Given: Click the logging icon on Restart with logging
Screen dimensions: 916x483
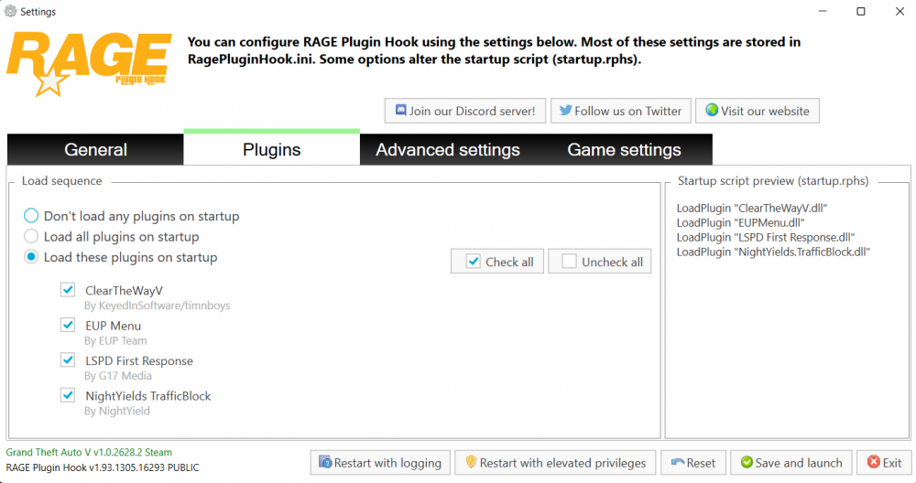Looking at the screenshot, I should (325, 462).
